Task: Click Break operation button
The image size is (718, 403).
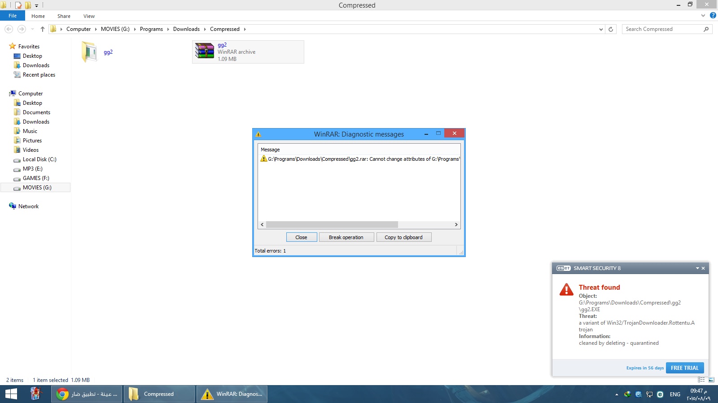Action: 346,237
